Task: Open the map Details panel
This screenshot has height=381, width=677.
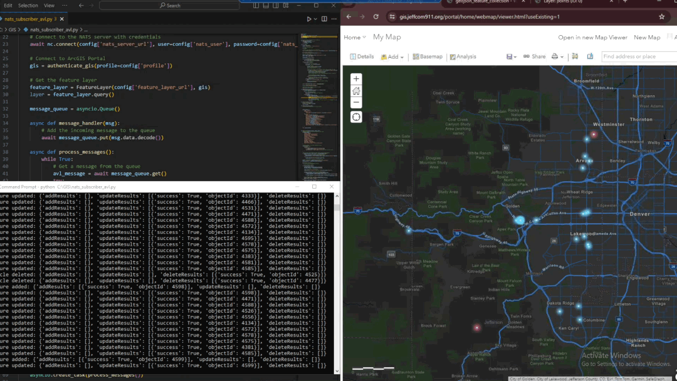Action: 362,56
